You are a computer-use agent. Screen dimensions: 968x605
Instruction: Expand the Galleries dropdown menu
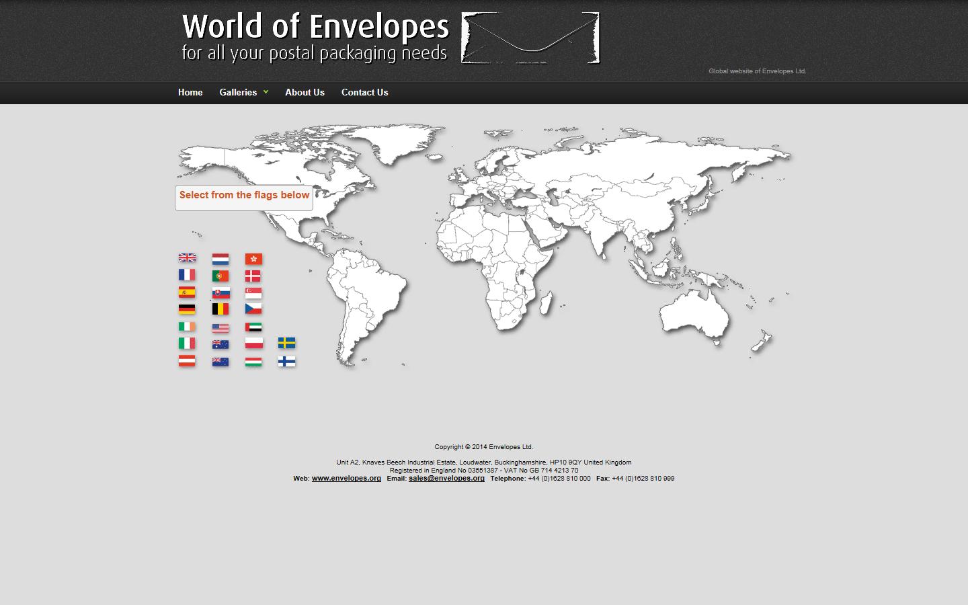(243, 92)
